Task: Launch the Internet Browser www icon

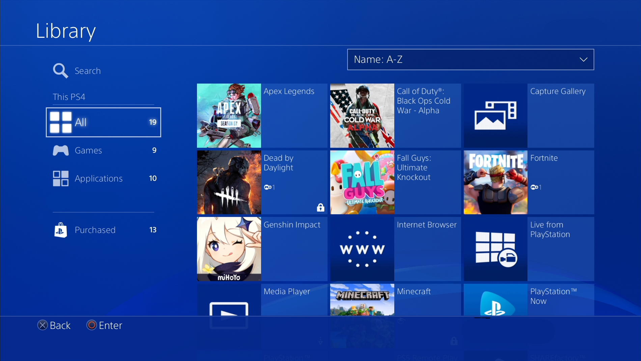Action: 362,249
